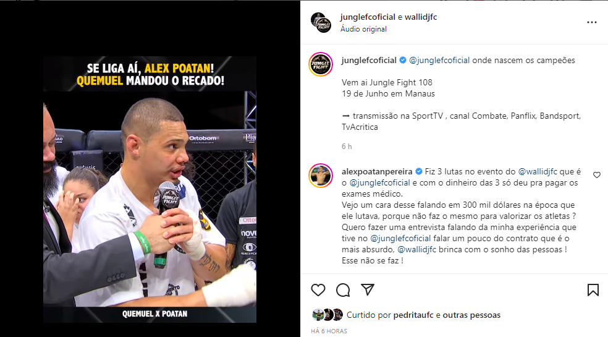Open wallidjfc profile from header
Screen dimensions: 608x337
point(421,17)
